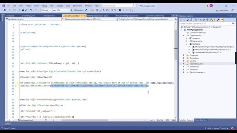Click Show All Files icon in Solution Explorer
Viewport: 237px width, 133px height.
pos(207,20)
